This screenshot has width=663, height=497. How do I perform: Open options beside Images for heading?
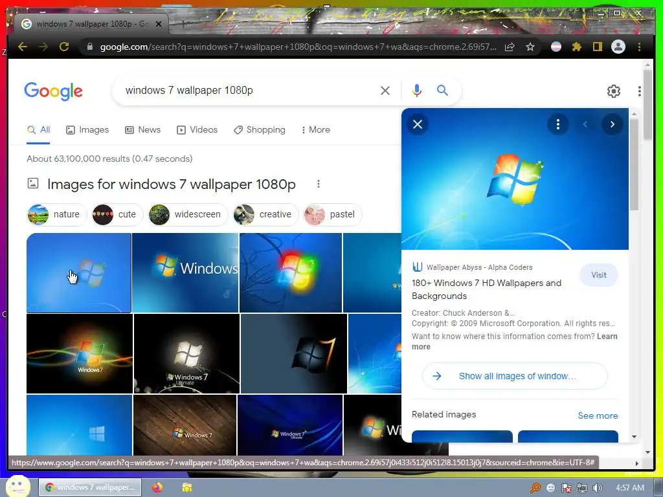(319, 184)
